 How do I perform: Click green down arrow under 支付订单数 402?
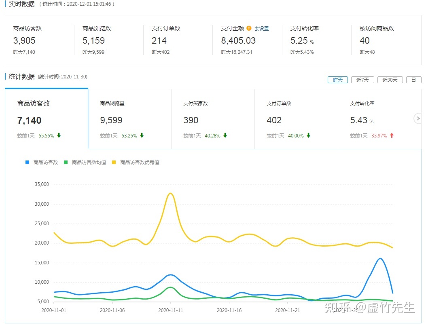308,136
